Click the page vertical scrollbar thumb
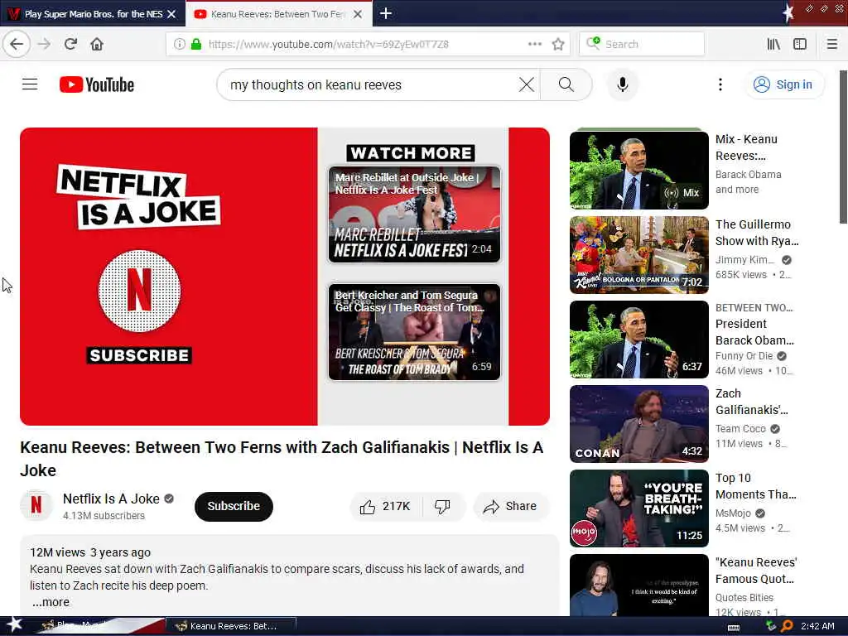The height and width of the screenshot is (636, 848). click(x=843, y=146)
